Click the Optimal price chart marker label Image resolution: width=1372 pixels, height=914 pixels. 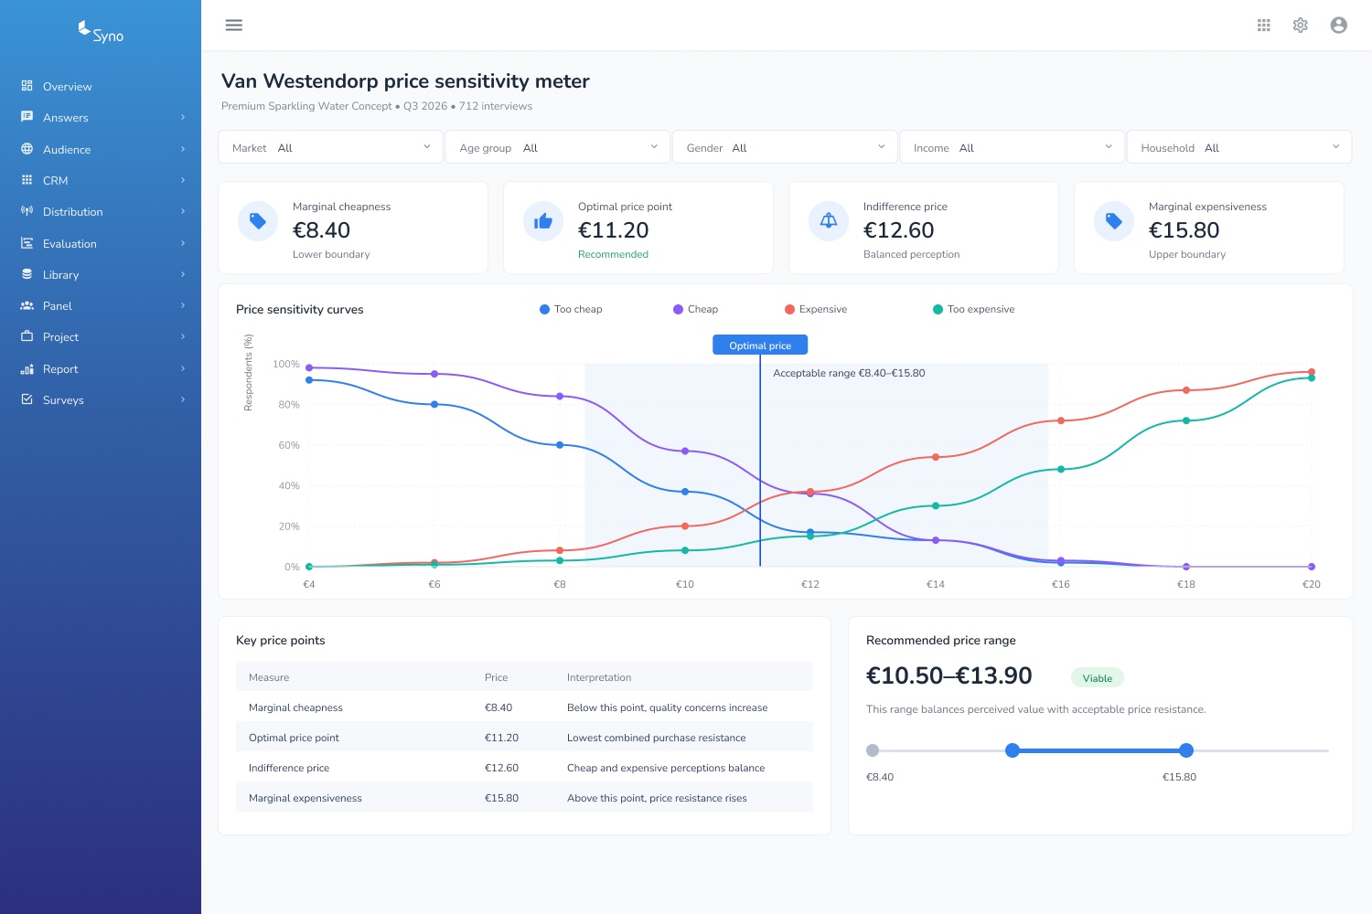[760, 345]
